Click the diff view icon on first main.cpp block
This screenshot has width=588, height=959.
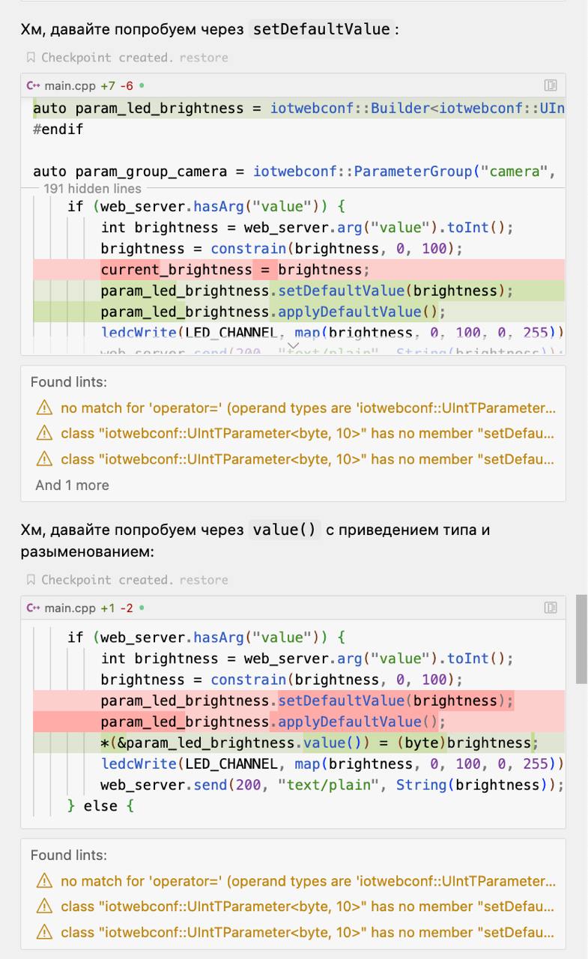pos(551,85)
